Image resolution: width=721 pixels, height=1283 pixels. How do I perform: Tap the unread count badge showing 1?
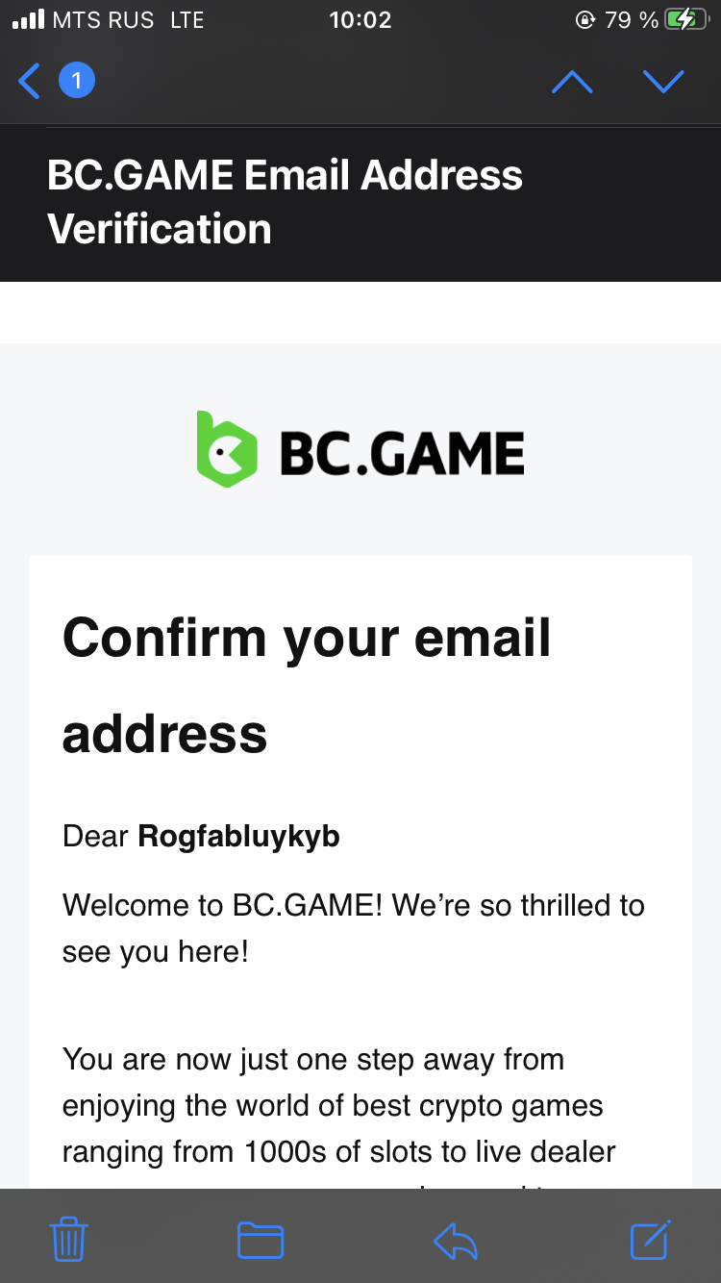[77, 82]
